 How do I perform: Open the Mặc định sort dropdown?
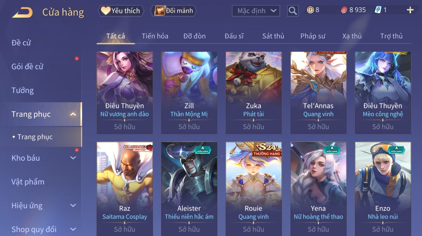coord(256,11)
